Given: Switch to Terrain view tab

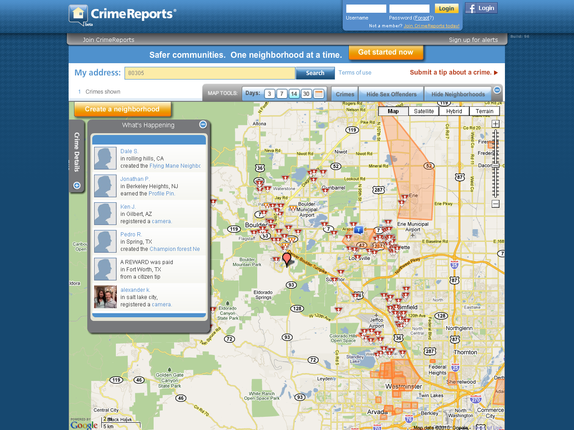Looking at the screenshot, I should 484,111.
